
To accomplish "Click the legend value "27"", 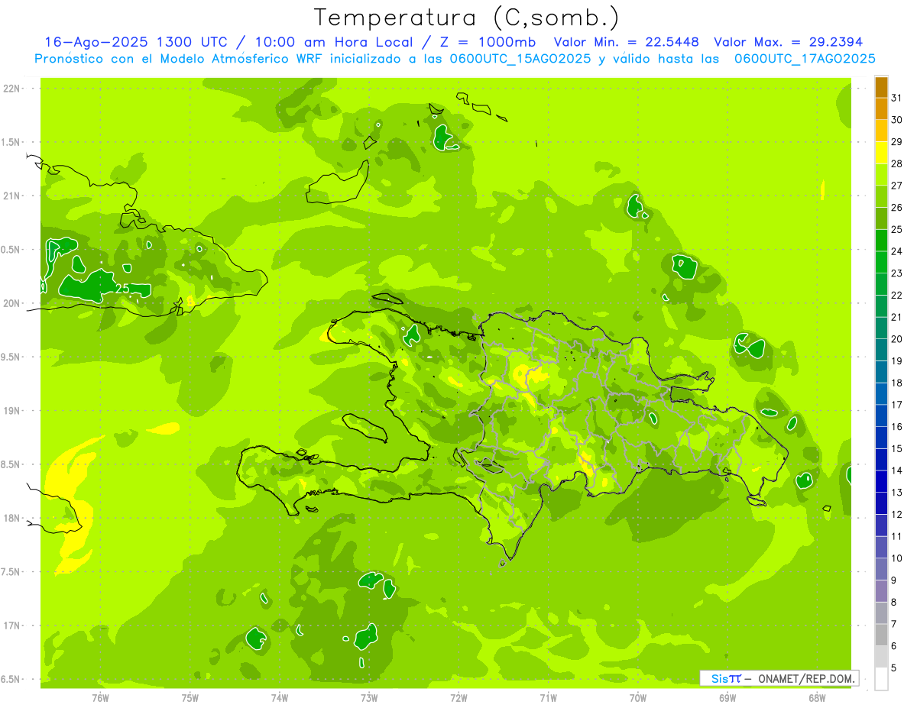I will pyautogui.click(x=897, y=186).
